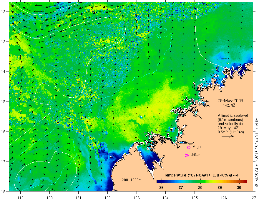Click color bar label 28
Image resolution: width=259 pixels, height=200 pixels.
tap(200, 187)
